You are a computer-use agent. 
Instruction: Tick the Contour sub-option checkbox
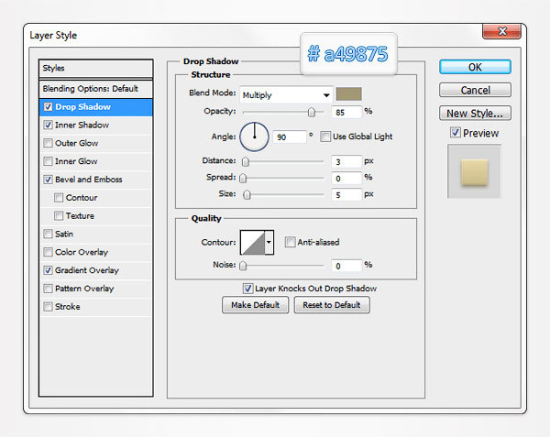click(59, 198)
